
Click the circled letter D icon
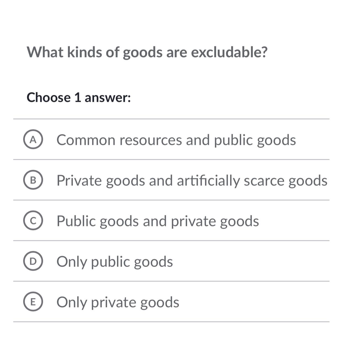(33, 261)
